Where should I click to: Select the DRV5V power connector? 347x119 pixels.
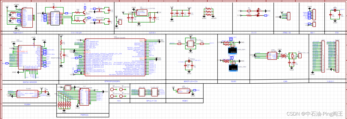(120, 22)
